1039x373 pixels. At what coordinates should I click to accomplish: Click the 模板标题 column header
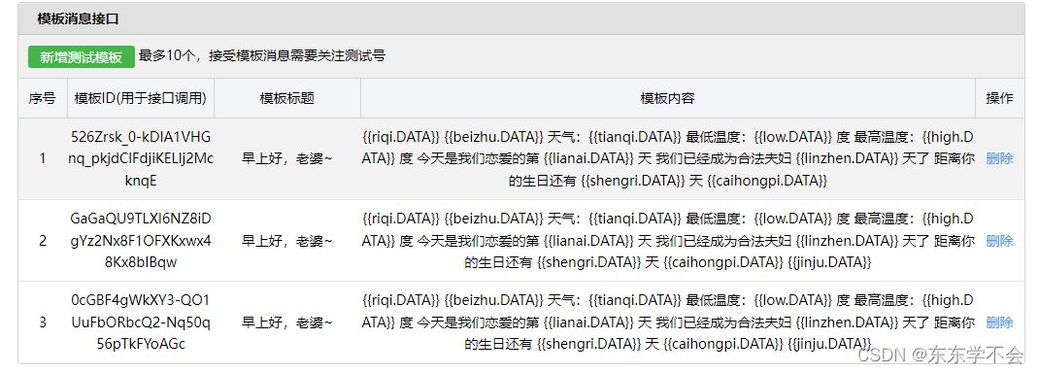click(286, 99)
